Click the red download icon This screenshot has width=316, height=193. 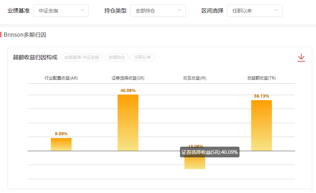301,58
